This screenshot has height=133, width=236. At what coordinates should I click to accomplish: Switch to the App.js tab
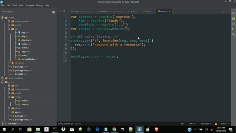pyautogui.click(x=148, y=11)
